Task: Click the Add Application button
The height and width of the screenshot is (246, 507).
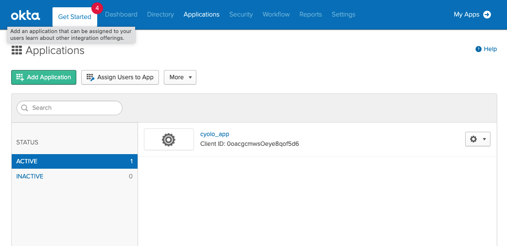Action: pyautogui.click(x=44, y=77)
